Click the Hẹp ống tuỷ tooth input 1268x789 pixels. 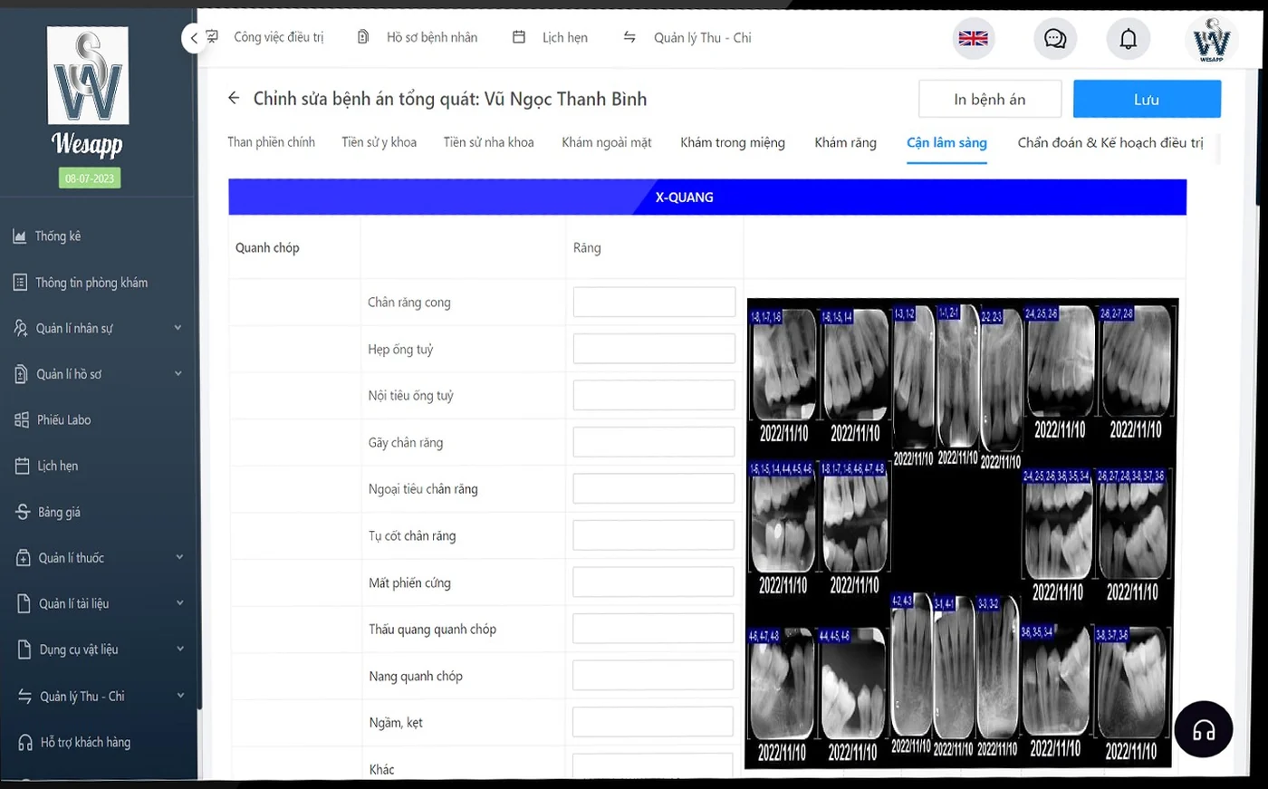[654, 349]
